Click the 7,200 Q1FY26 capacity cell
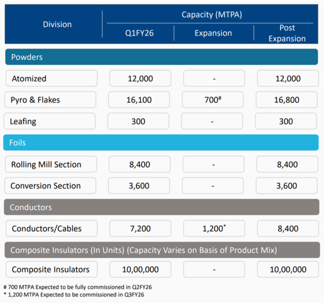The height and width of the screenshot is (303, 324). [x=140, y=228]
